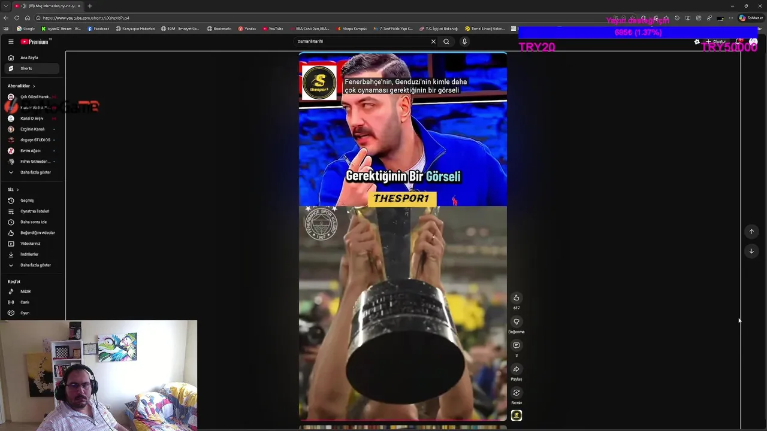This screenshot has width=767, height=431.
Task: Open T.C. İçişleri Bakanlığı bookmark
Action: [439, 29]
